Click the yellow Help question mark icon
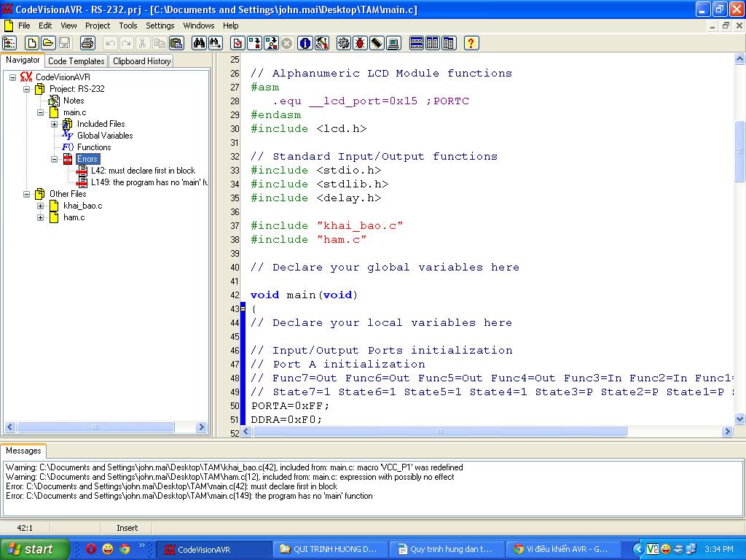 point(471,43)
